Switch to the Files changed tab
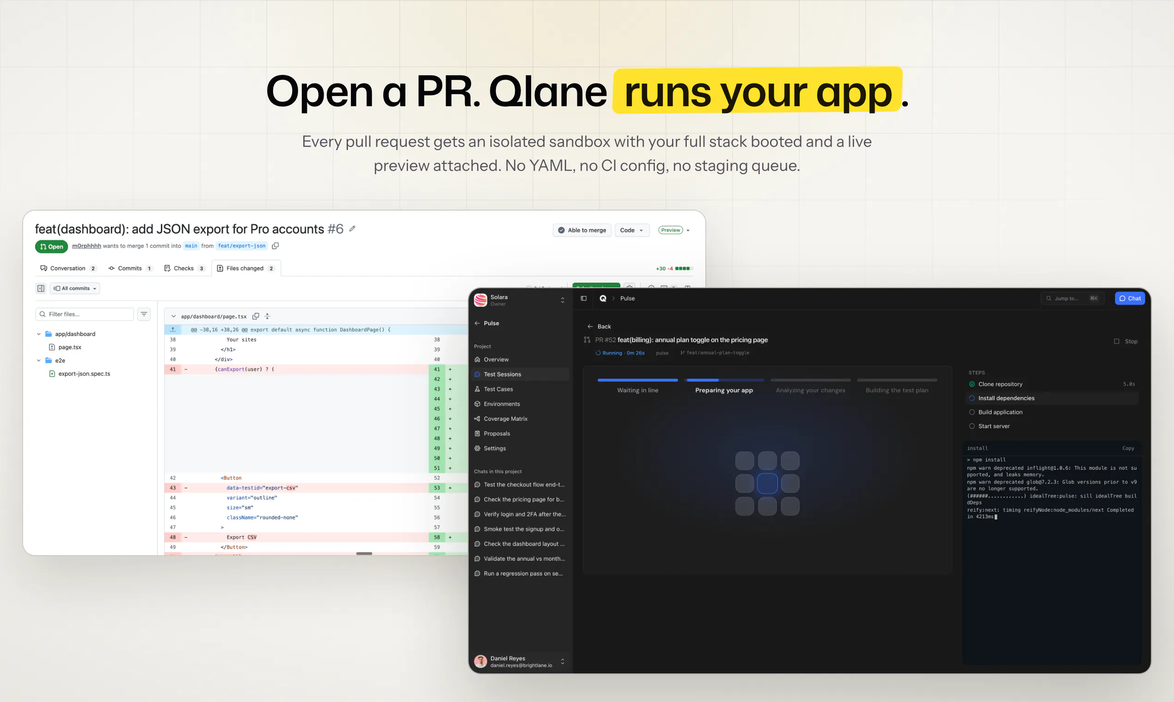Screen dimensions: 1174x702 coord(246,268)
